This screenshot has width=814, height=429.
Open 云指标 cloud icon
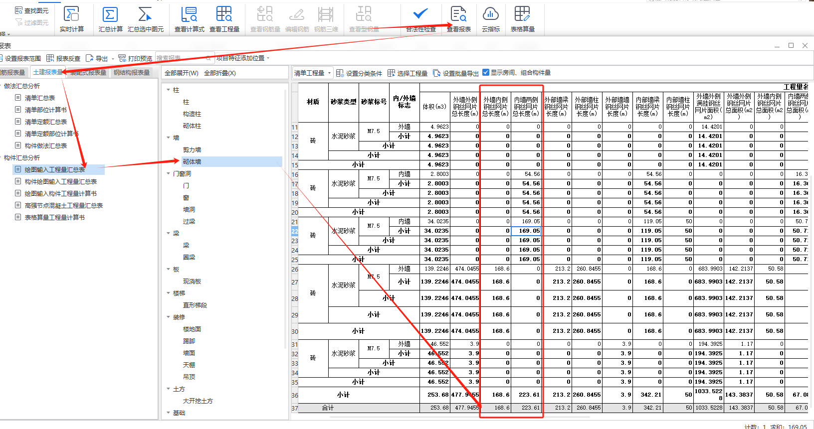pyautogui.click(x=491, y=19)
